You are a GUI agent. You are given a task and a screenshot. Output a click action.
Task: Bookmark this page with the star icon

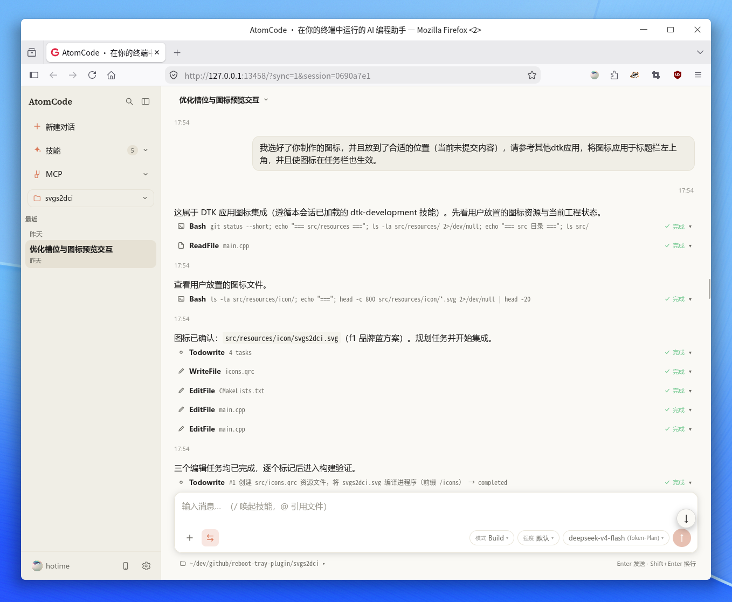tap(532, 76)
